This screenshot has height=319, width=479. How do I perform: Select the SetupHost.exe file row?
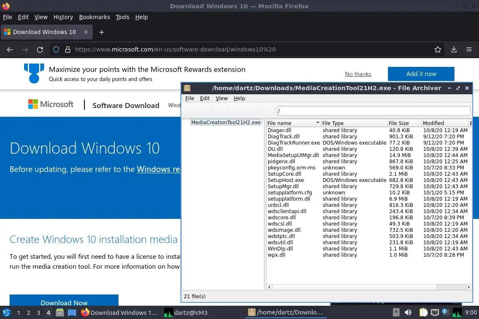pyautogui.click(x=368, y=180)
